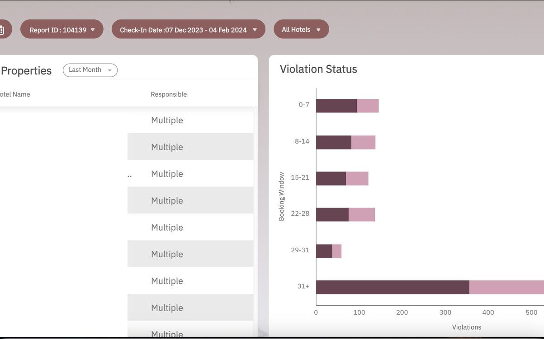Click the light pink segment of the 29-31 bar

(x=337, y=251)
